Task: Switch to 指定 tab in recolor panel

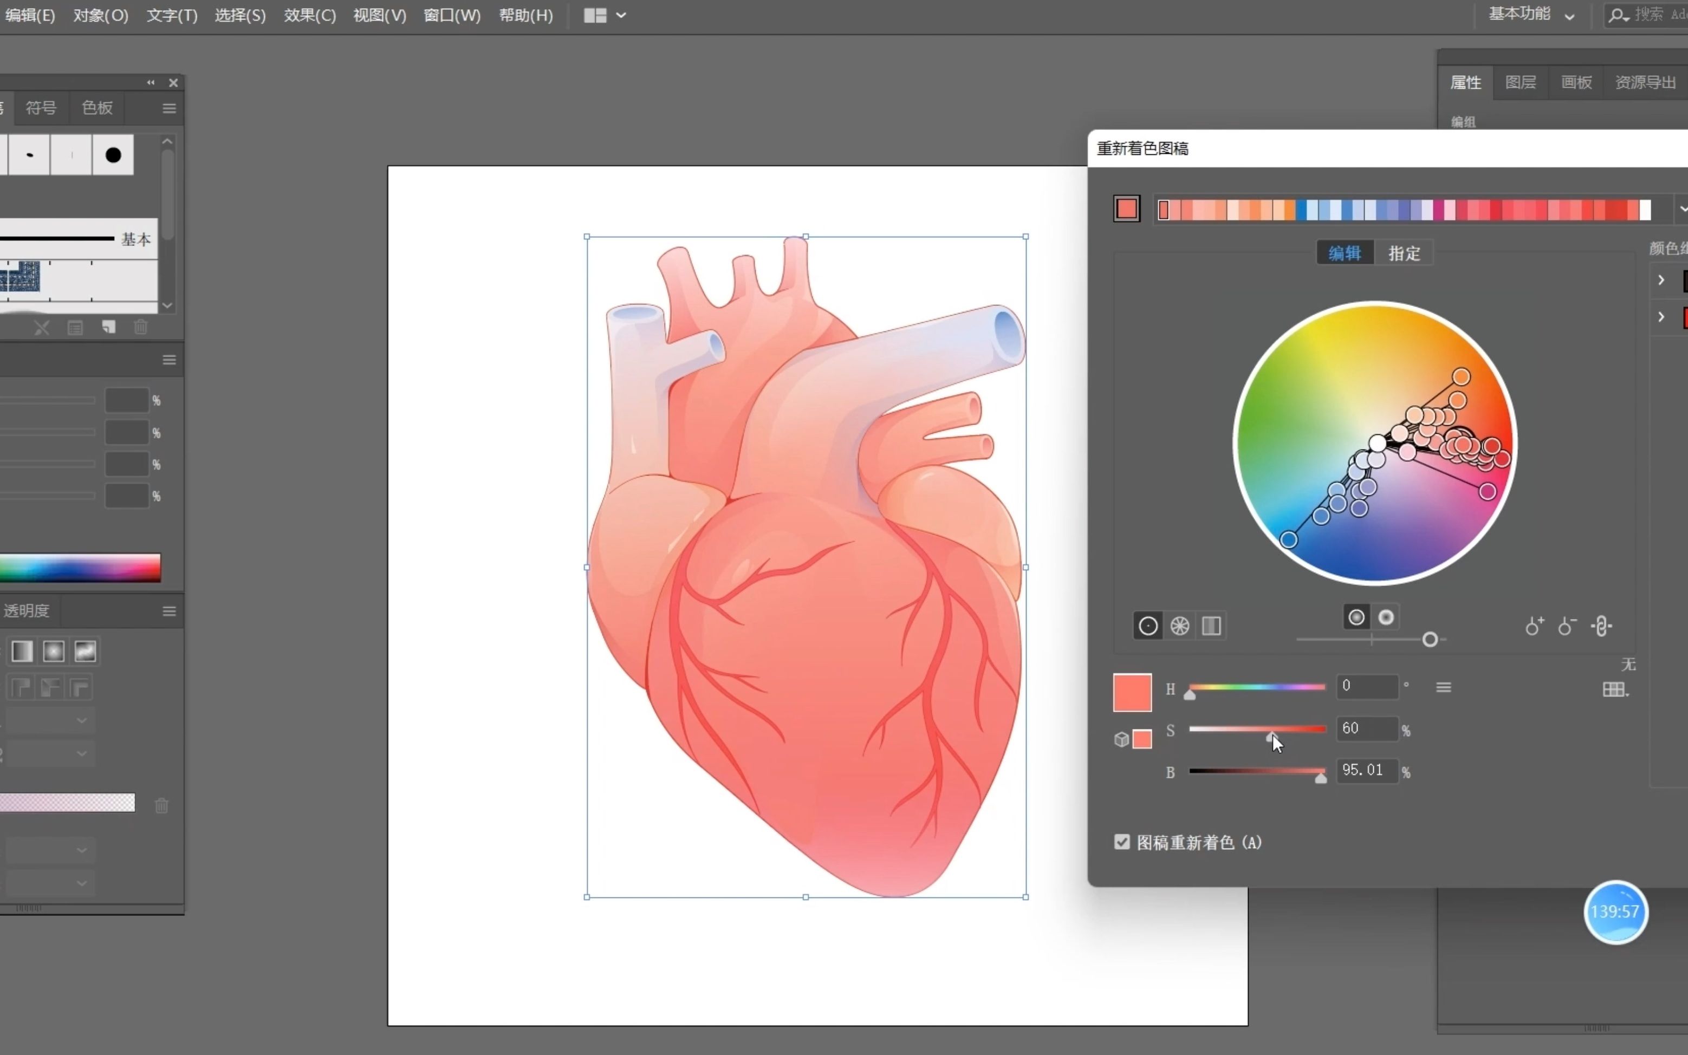Action: pos(1405,253)
